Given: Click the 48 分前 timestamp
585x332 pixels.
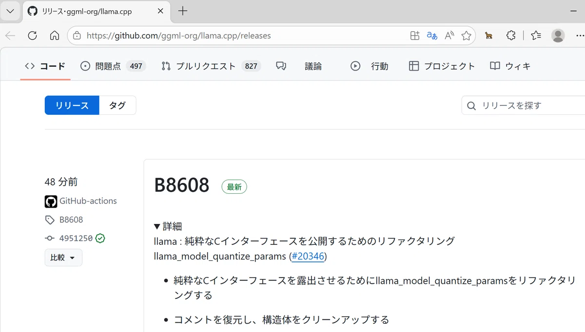Looking at the screenshot, I should (x=61, y=182).
